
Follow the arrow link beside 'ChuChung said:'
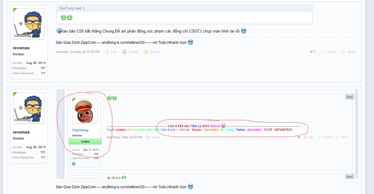click(84, 9)
